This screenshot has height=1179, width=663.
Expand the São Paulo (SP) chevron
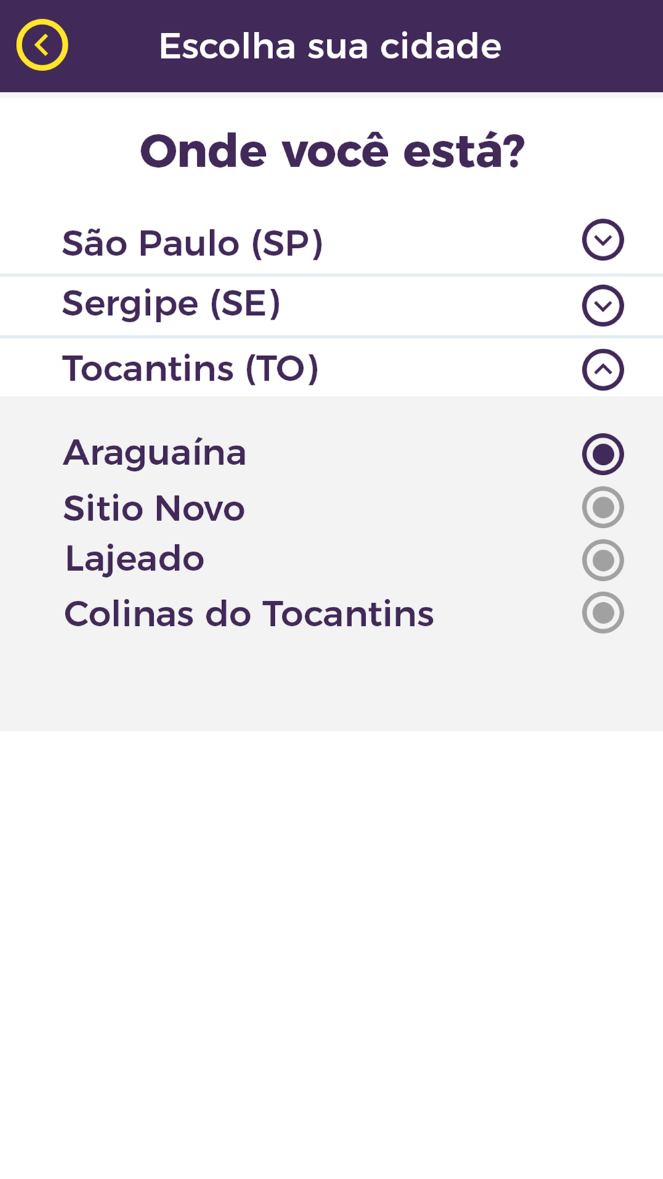pos(603,239)
